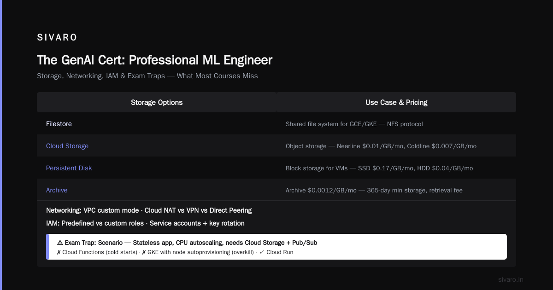Image resolution: width=553 pixels, height=290 pixels.
Task: Select the Networking VPC custom mode line
Action: pyautogui.click(x=149, y=210)
